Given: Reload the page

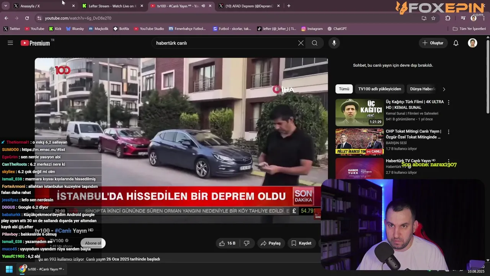Looking at the screenshot, I should [x=27, y=18].
